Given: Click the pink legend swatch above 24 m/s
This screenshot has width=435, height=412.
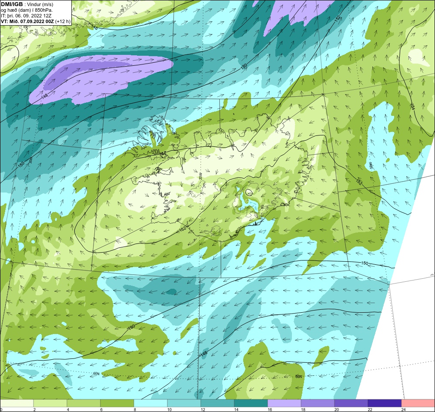Looking at the screenshot, I should tap(418, 403).
